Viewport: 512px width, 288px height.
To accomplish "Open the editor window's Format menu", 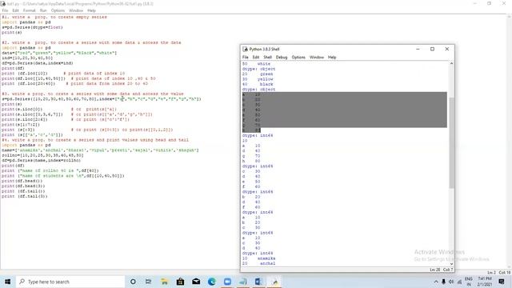I will click(x=29, y=10).
